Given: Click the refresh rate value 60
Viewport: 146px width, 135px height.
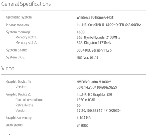Looking at the screenshot, I should pyautogui.click(x=78, y=105).
